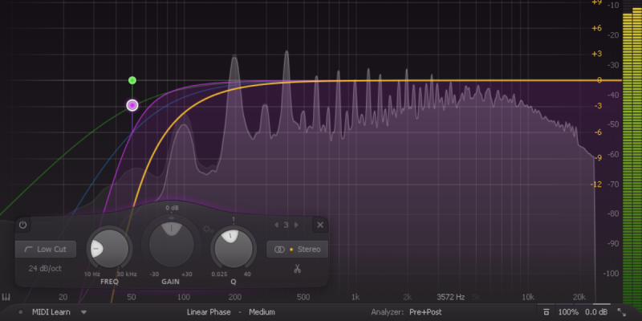This screenshot has width=642, height=321.
Task: Open the Low Cut filter shape dropdown
Action: (46, 249)
